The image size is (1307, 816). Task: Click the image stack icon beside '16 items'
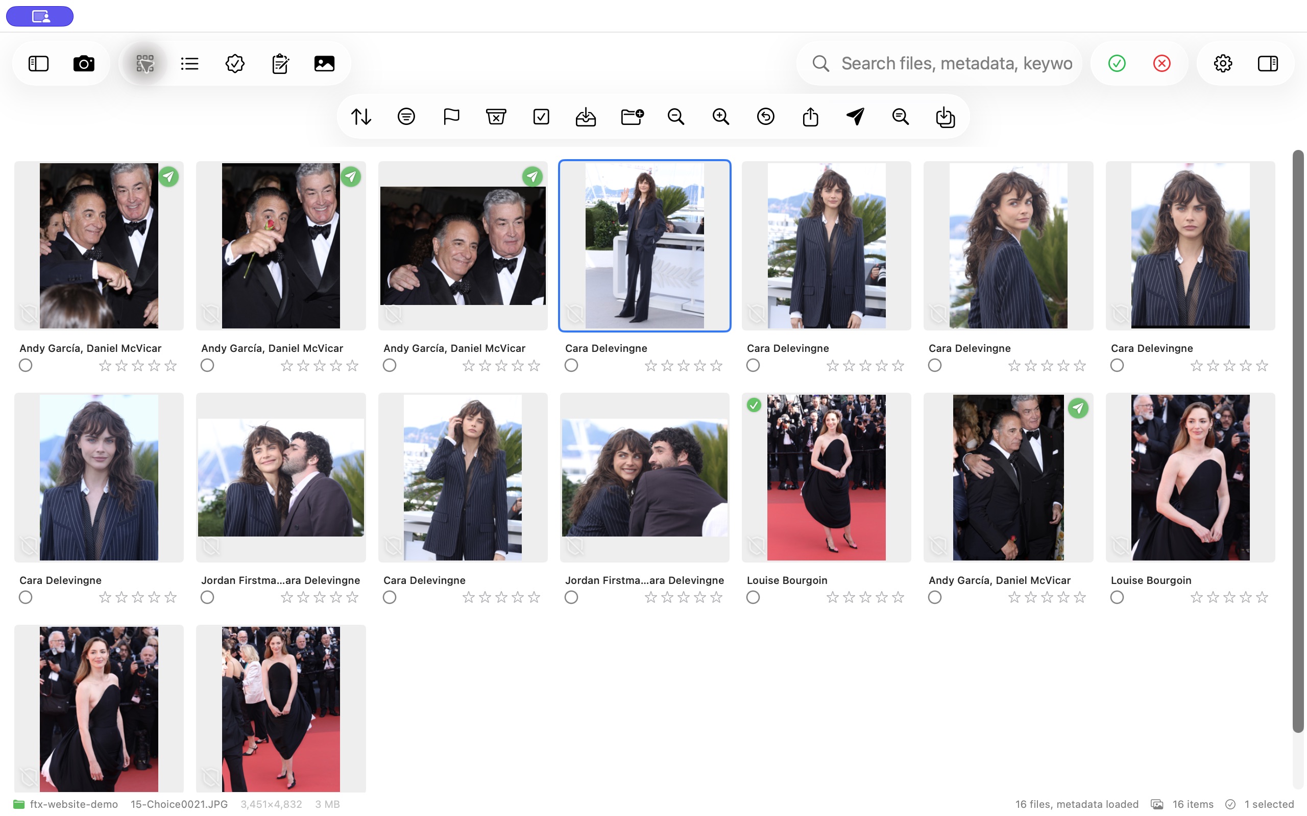1157,804
